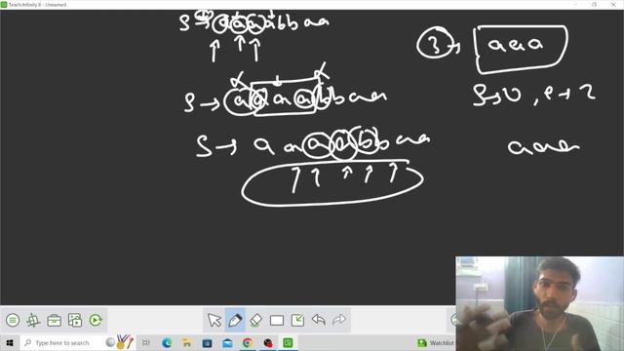Open Microsoft Store taskbar icon
624x351 pixels.
click(x=207, y=342)
